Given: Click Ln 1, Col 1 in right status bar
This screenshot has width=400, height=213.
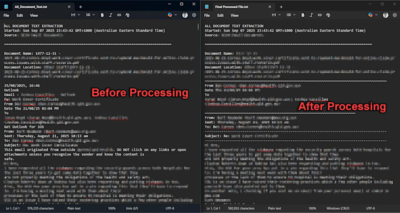Looking at the screenshot, I should [x=214, y=208].
